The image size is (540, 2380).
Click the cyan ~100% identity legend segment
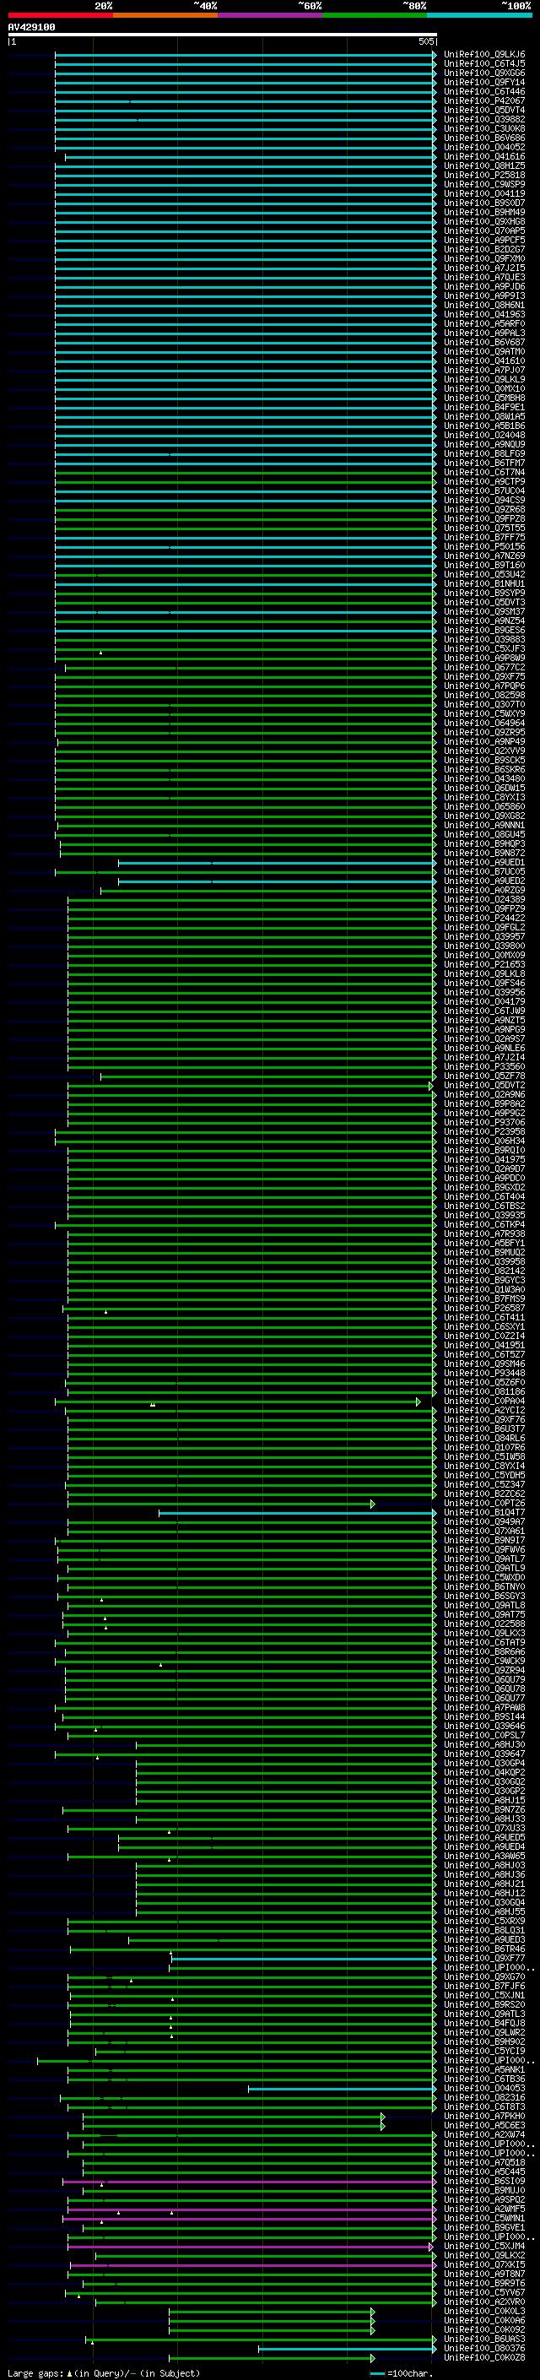(479, 15)
